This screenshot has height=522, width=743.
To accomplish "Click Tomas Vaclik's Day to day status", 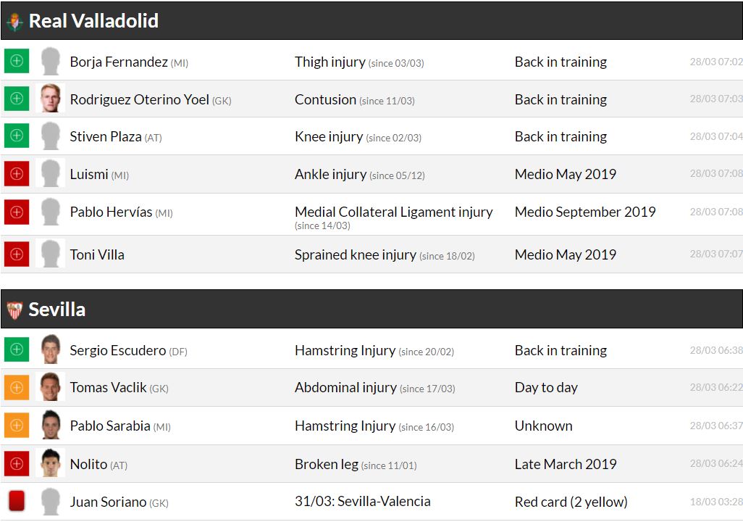I will [x=546, y=388].
